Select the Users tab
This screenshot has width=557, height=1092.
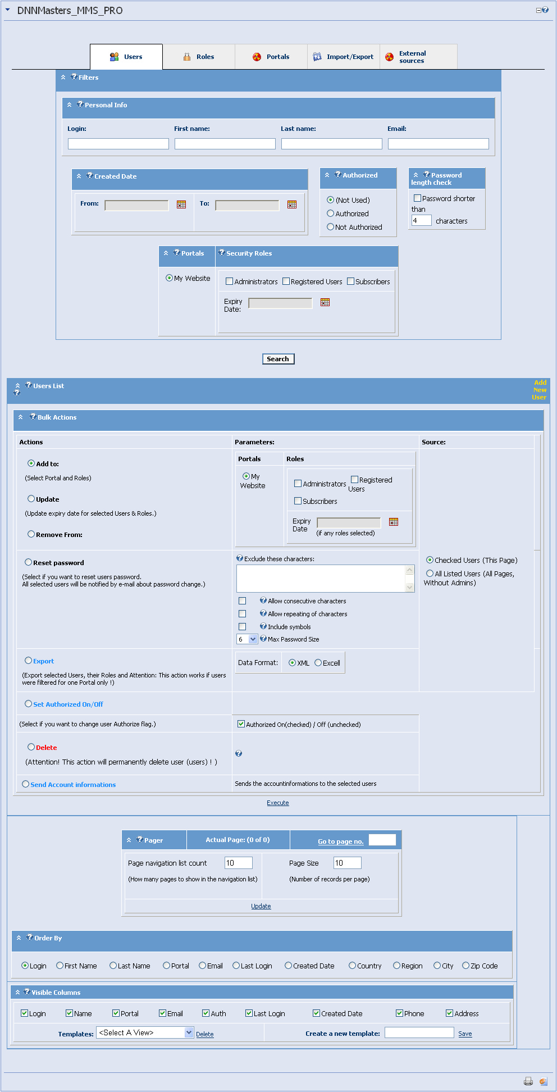[126, 57]
